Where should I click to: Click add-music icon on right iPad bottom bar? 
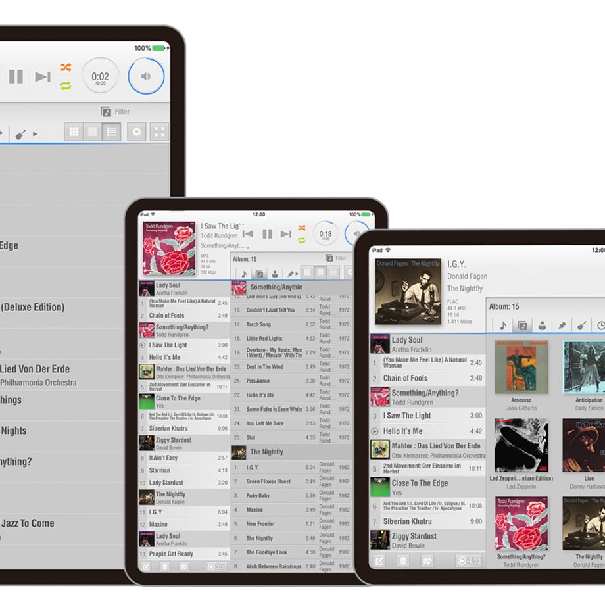click(x=427, y=561)
